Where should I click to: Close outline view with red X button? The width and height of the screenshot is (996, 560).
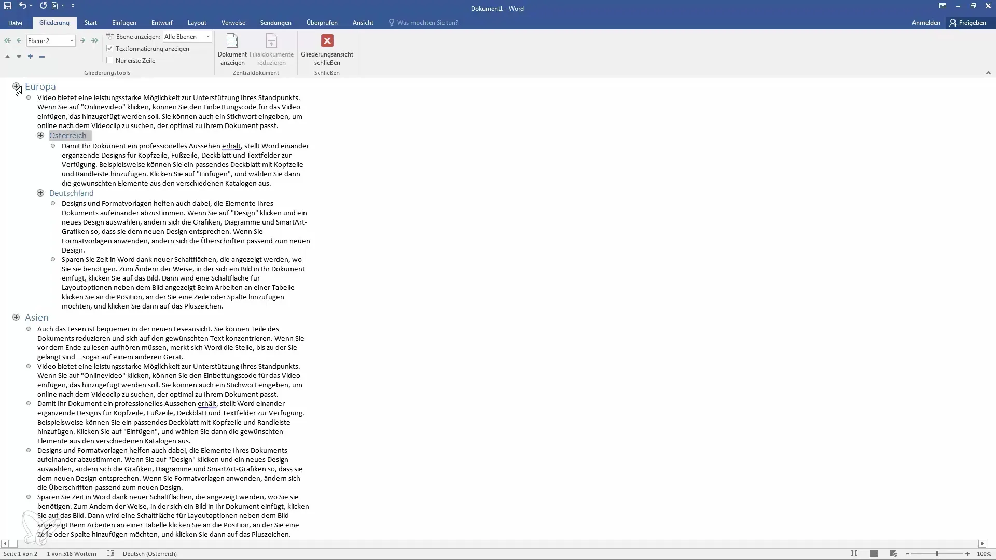pos(327,40)
